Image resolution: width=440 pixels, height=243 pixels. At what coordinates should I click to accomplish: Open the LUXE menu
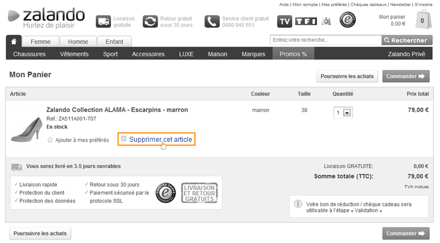click(x=187, y=54)
